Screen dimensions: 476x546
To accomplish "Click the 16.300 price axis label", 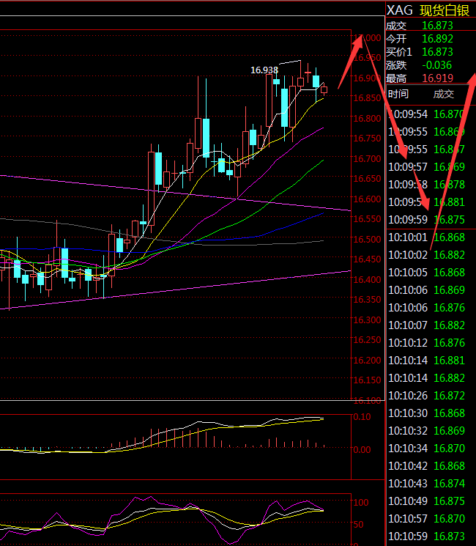I will click(367, 320).
